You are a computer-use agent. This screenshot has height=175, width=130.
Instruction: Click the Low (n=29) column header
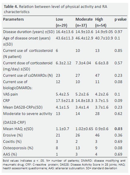(x=61, y=22)
